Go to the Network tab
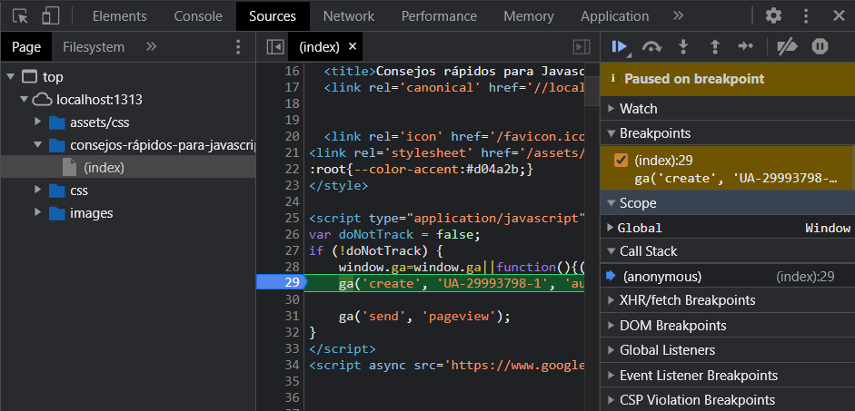 pyautogui.click(x=348, y=16)
